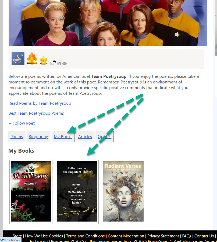This screenshot has width=217, height=242.
Task: Open Reflections on the Important Things book
Action: (x=77, y=191)
